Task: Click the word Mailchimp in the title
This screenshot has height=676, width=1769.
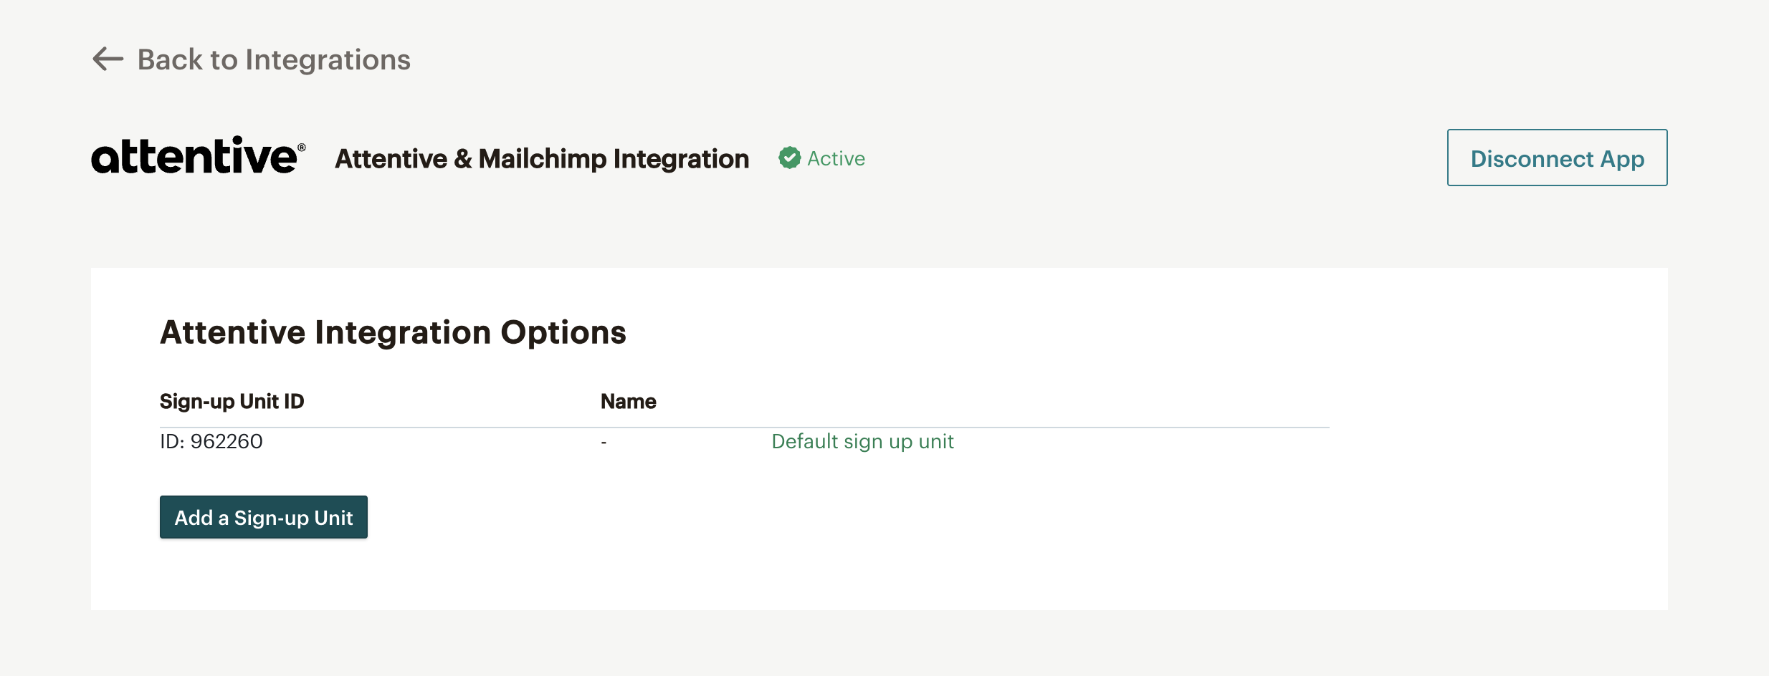Action: 542,158
